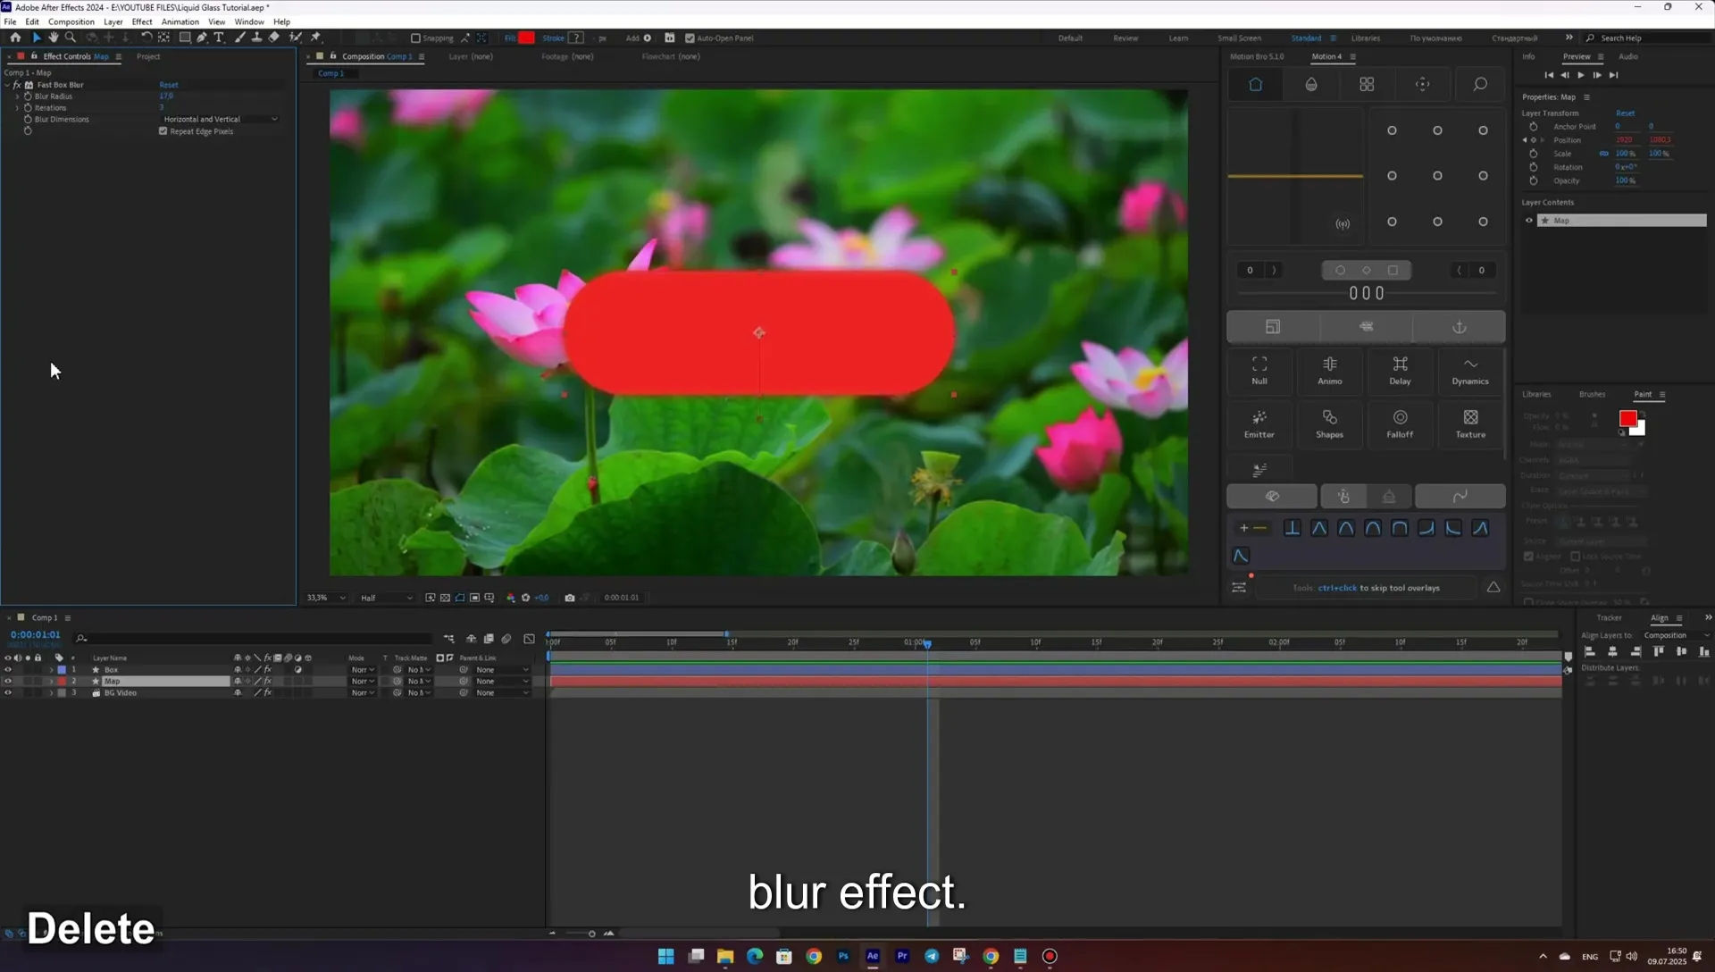Switch to the Review workspace
The image size is (1715, 972).
(x=1125, y=38)
